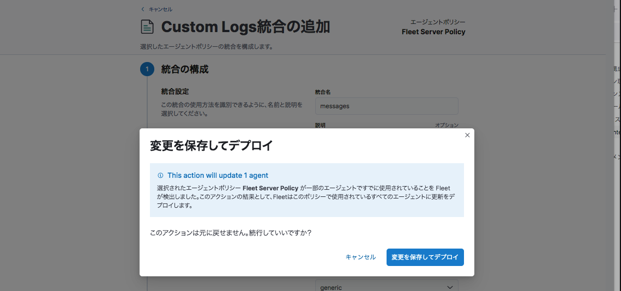Screen dimensions: 621x291
Task: Click the Custom Logs document icon
Action: point(147,27)
